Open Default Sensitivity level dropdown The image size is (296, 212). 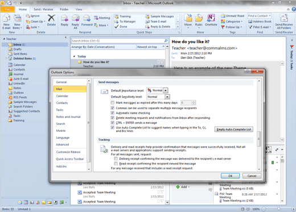pyautogui.click(x=167, y=97)
